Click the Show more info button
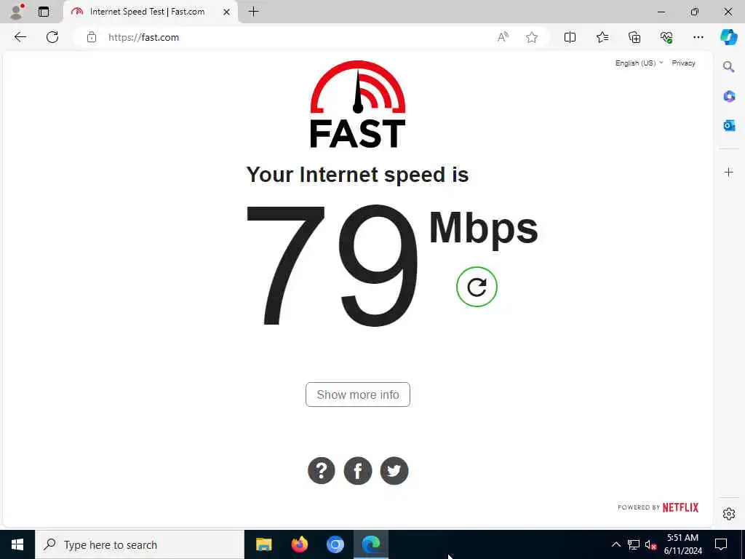This screenshot has height=559, width=745. 358,395
